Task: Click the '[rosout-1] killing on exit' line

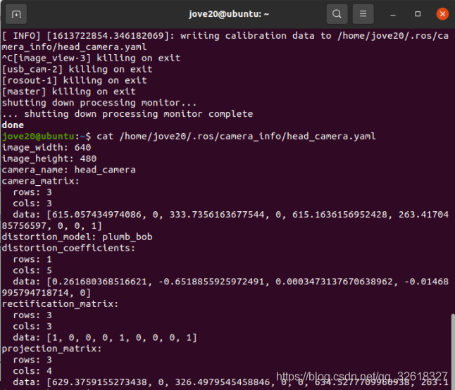Action: [74, 80]
